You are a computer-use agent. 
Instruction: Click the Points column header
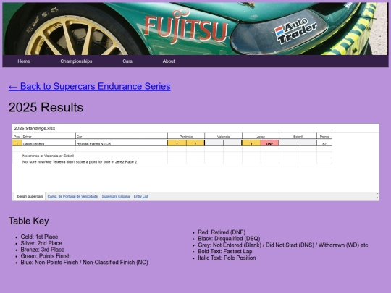[x=324, y=137]
